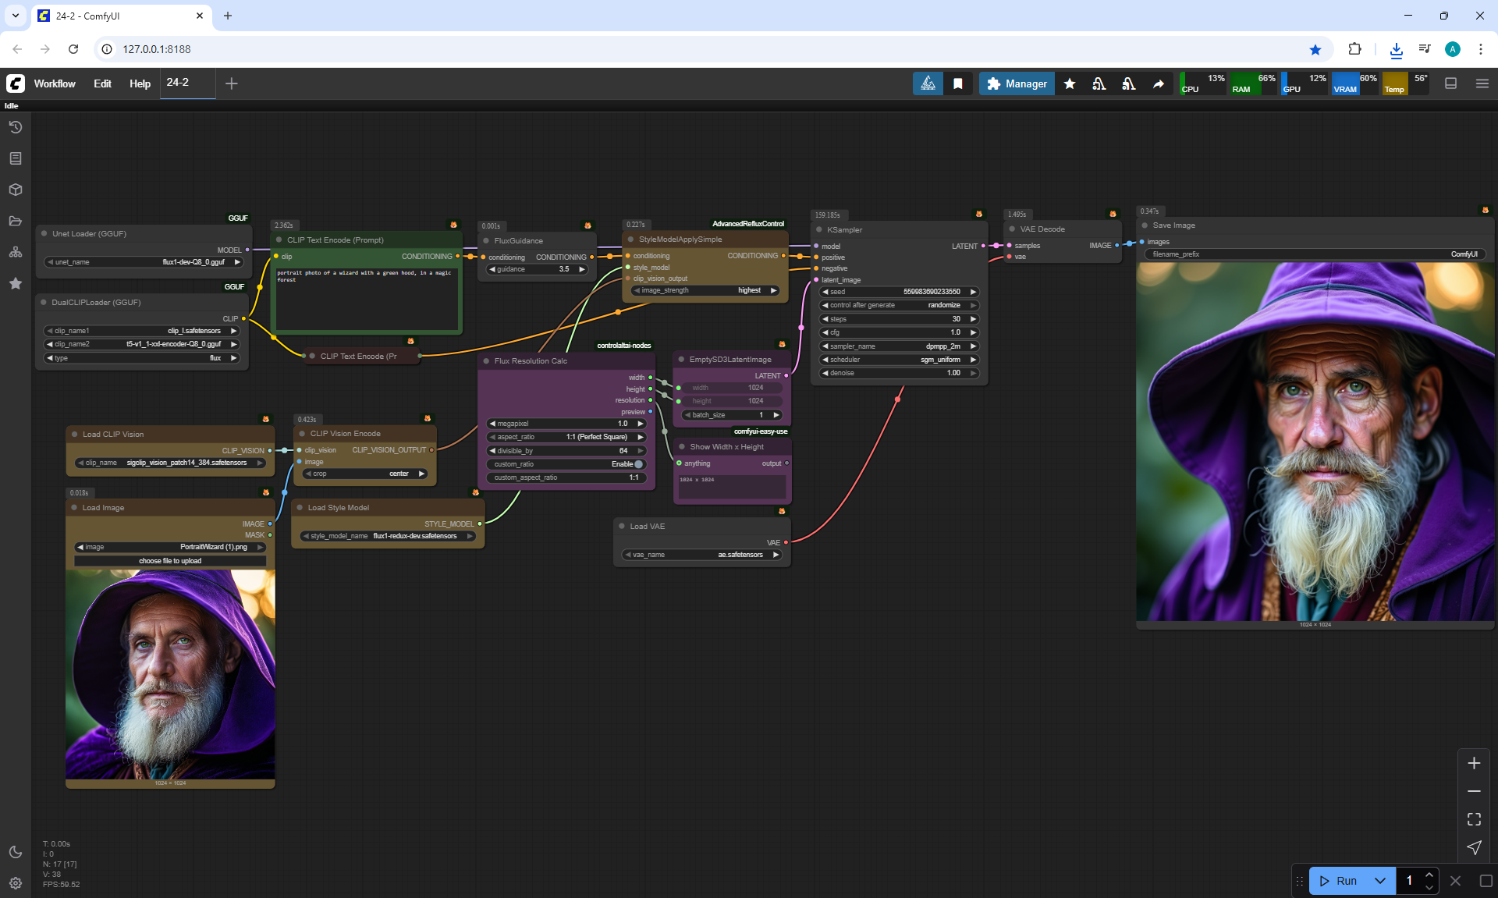Click choose file to upload button

[x=170, y=561]
